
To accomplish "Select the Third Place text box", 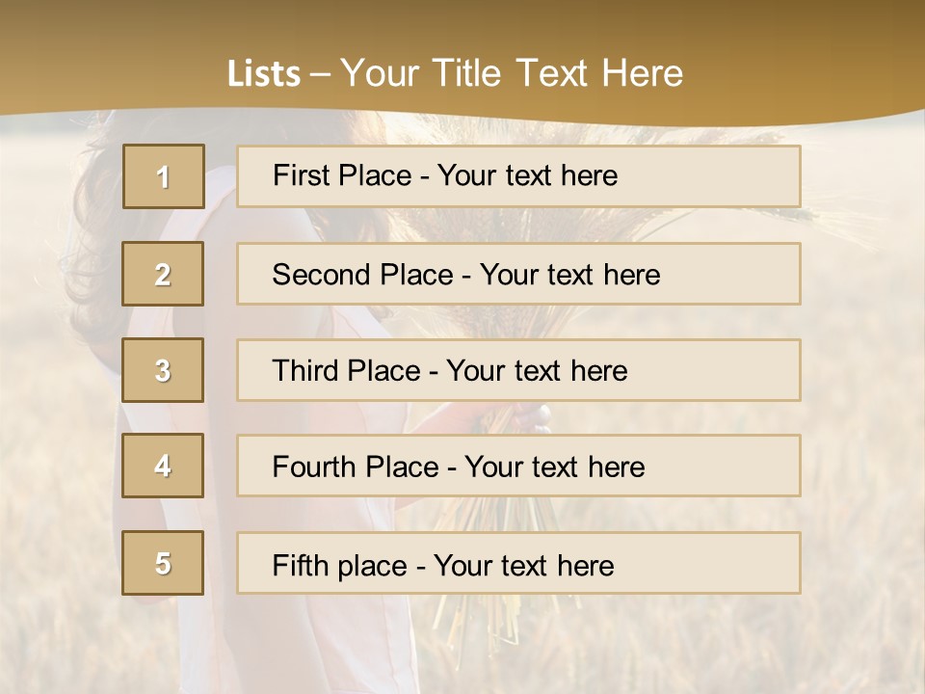I will pos(518,370).
